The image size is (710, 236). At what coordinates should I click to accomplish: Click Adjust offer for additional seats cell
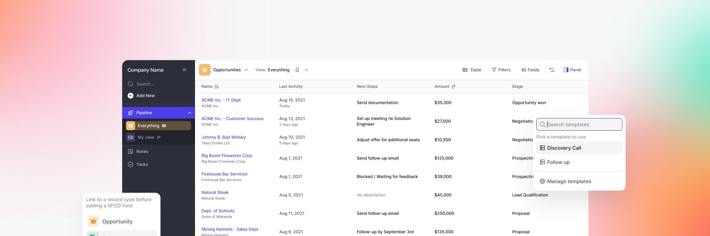click(388, 140)
